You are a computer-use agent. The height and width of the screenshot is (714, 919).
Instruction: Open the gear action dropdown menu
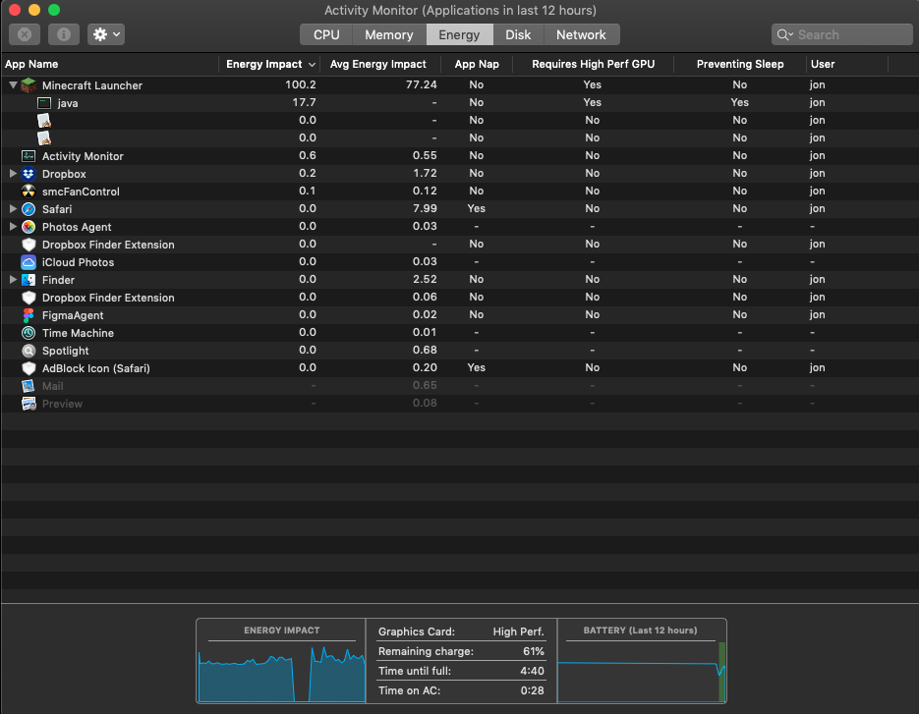pyautogui.click(x=105, y=34)
